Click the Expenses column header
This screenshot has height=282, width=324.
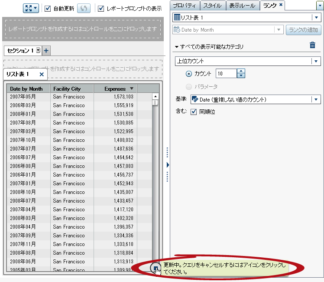point(115,89)
